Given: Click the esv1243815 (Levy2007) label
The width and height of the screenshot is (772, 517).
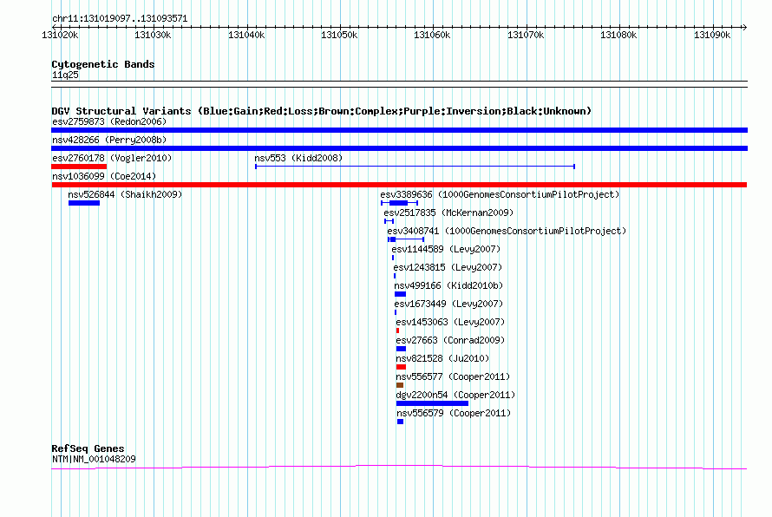Looking at the screenshot, I should point(448,267).
